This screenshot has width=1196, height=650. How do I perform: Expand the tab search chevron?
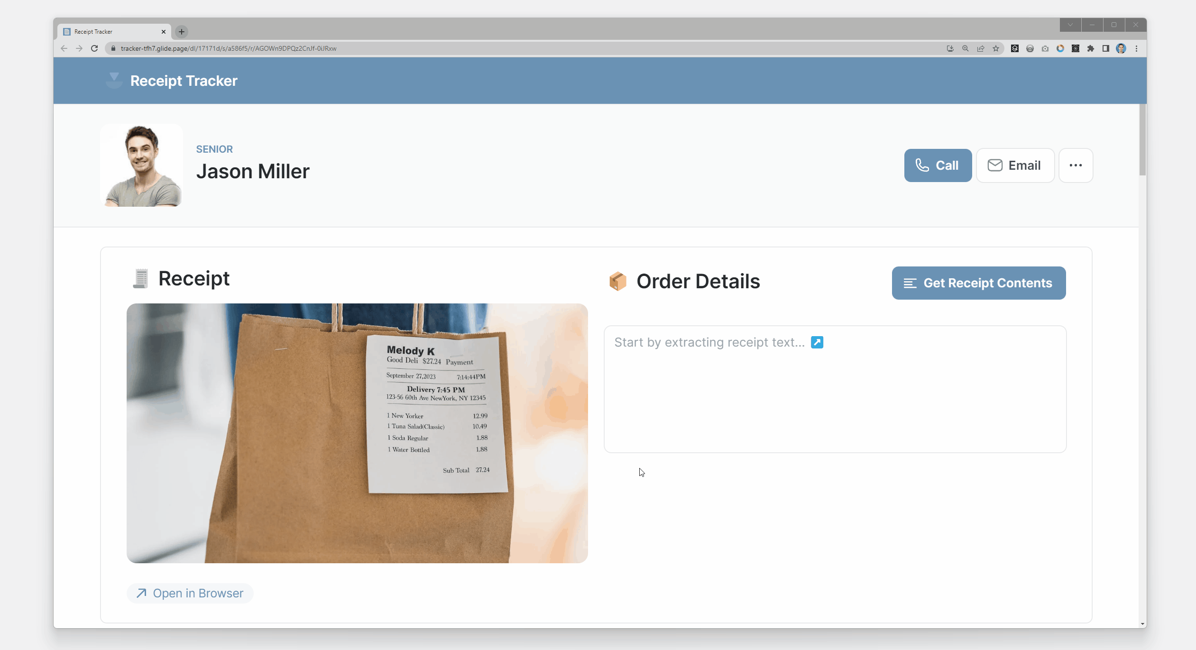pos(1070,25)
